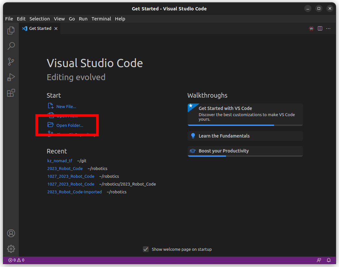This screenshot has width=339, height=267.
Task: Open the Run menu
Action: tap(83, 19)
